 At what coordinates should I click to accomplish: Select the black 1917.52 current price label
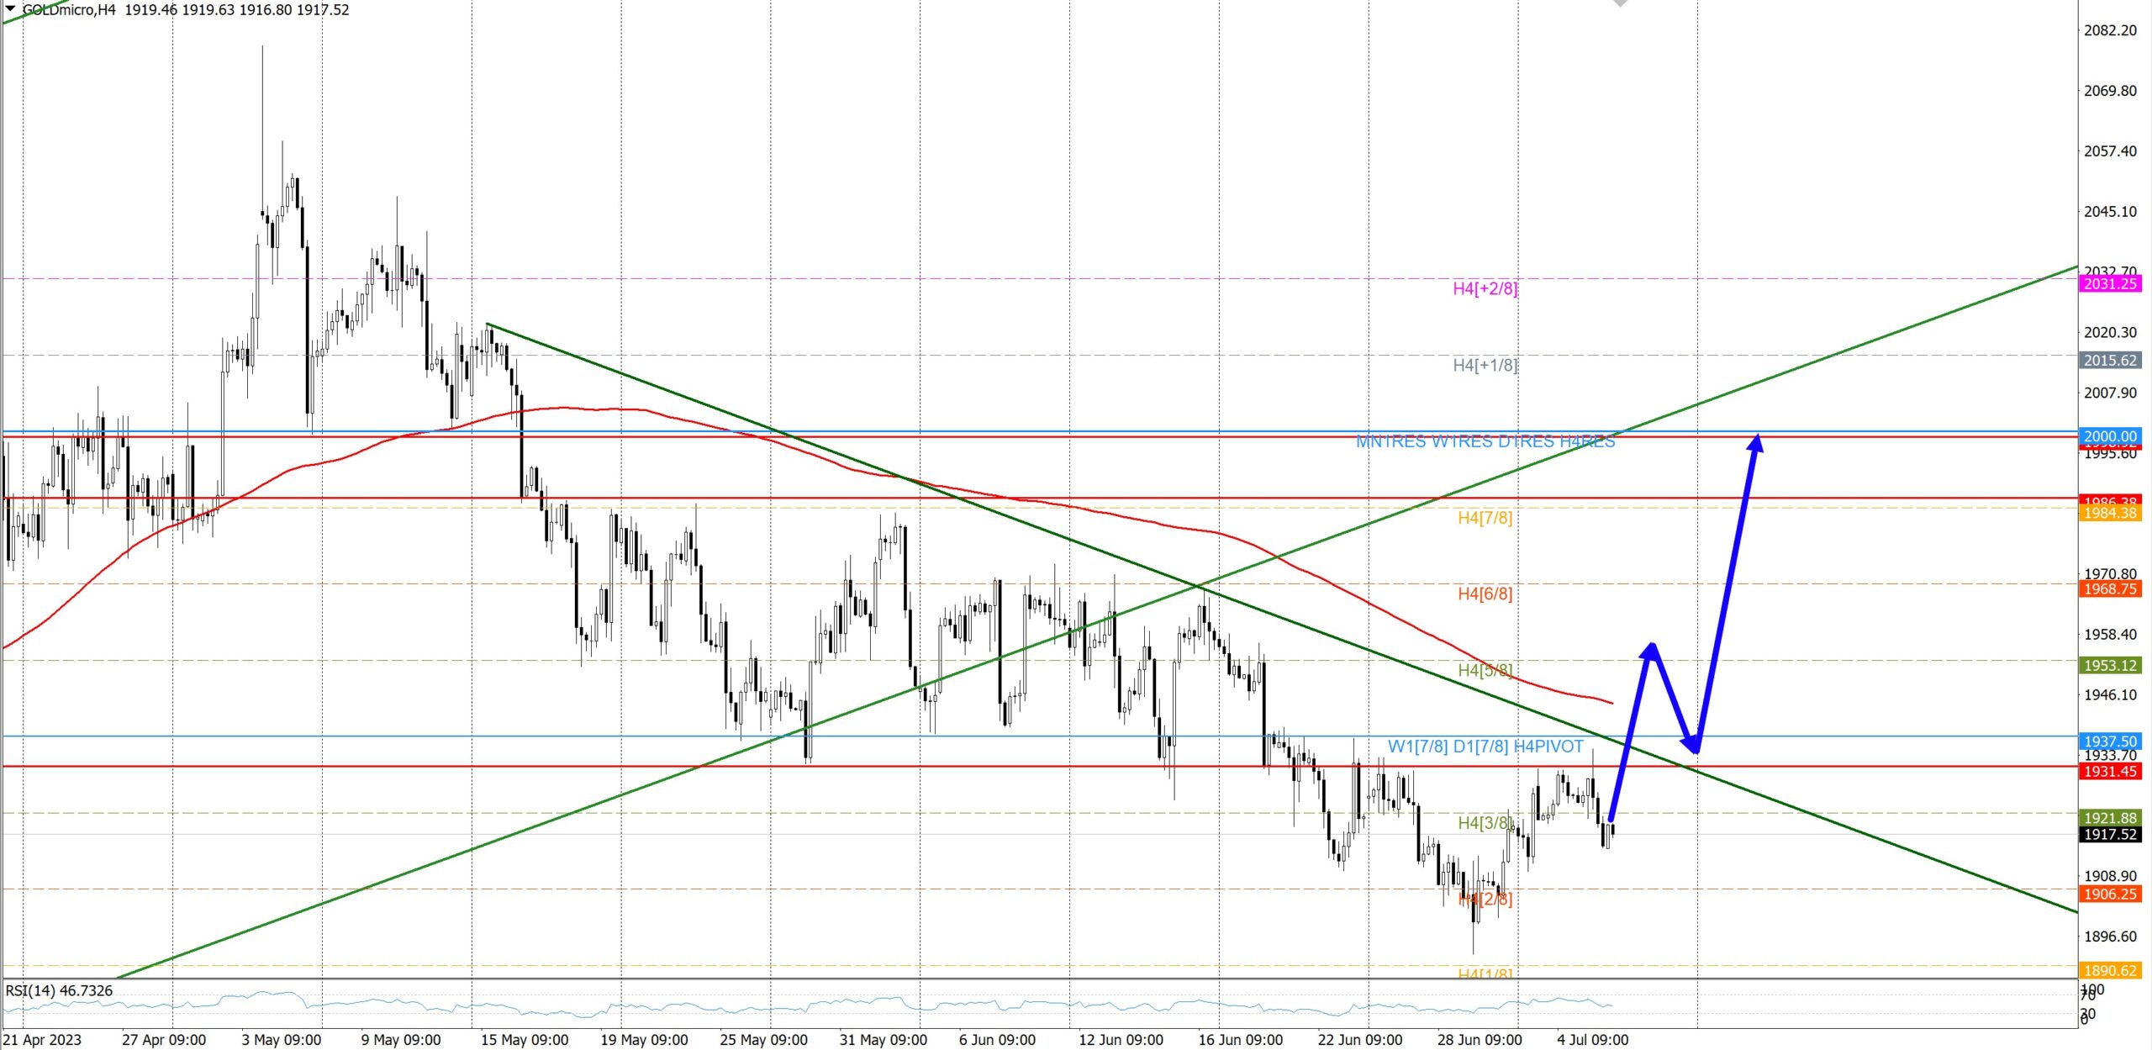click(2109, 835)
